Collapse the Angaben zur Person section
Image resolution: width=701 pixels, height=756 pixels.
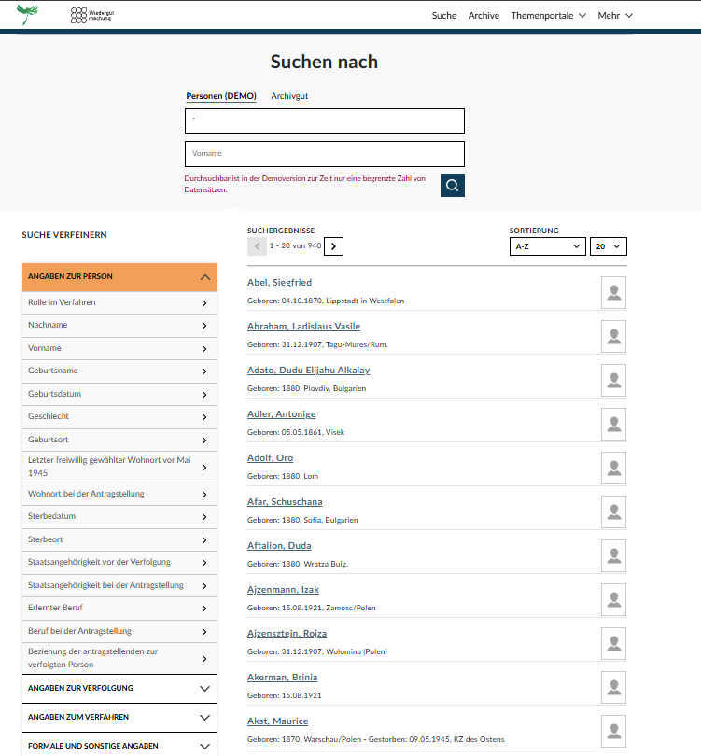[119, 277]
